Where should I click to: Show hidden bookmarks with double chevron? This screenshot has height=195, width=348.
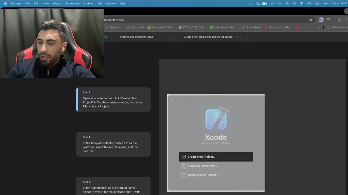tap(319, 27)
